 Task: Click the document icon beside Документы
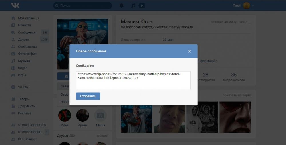13,106
